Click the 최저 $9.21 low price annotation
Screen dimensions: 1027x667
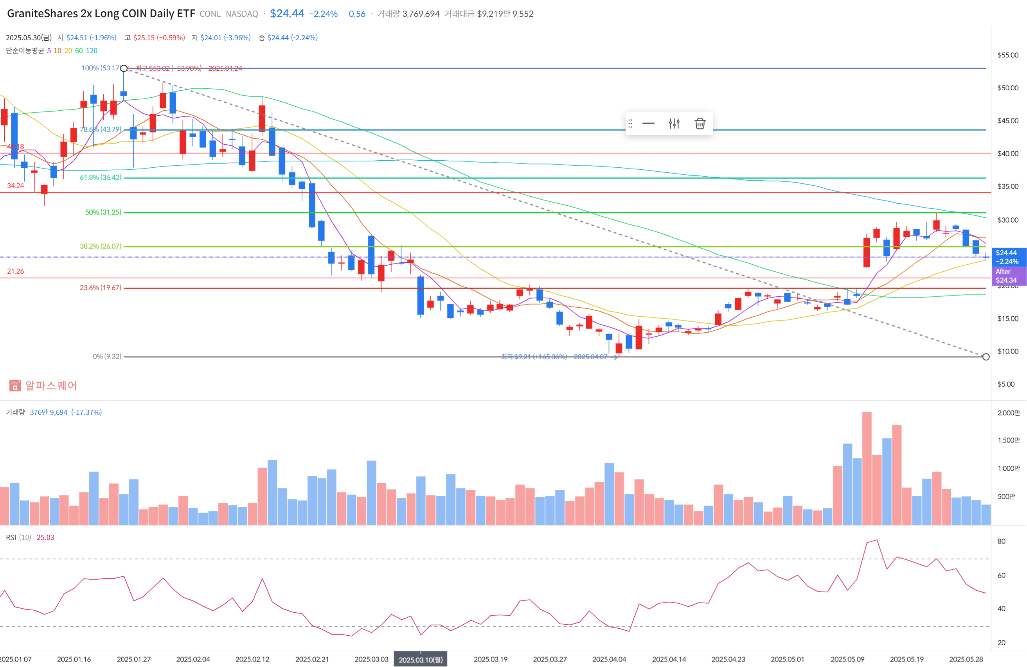tap(554, 357)
